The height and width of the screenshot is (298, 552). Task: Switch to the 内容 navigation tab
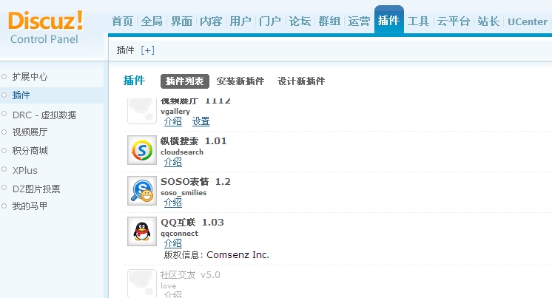(x=211, y=21)
